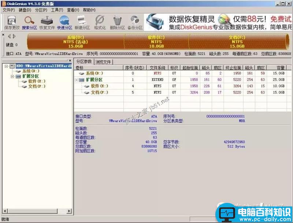The height and width of the screenshot is (223, 293).
Task: Click the Recover Files (恢复文件) toolbar icon
Action: [47, 23]
